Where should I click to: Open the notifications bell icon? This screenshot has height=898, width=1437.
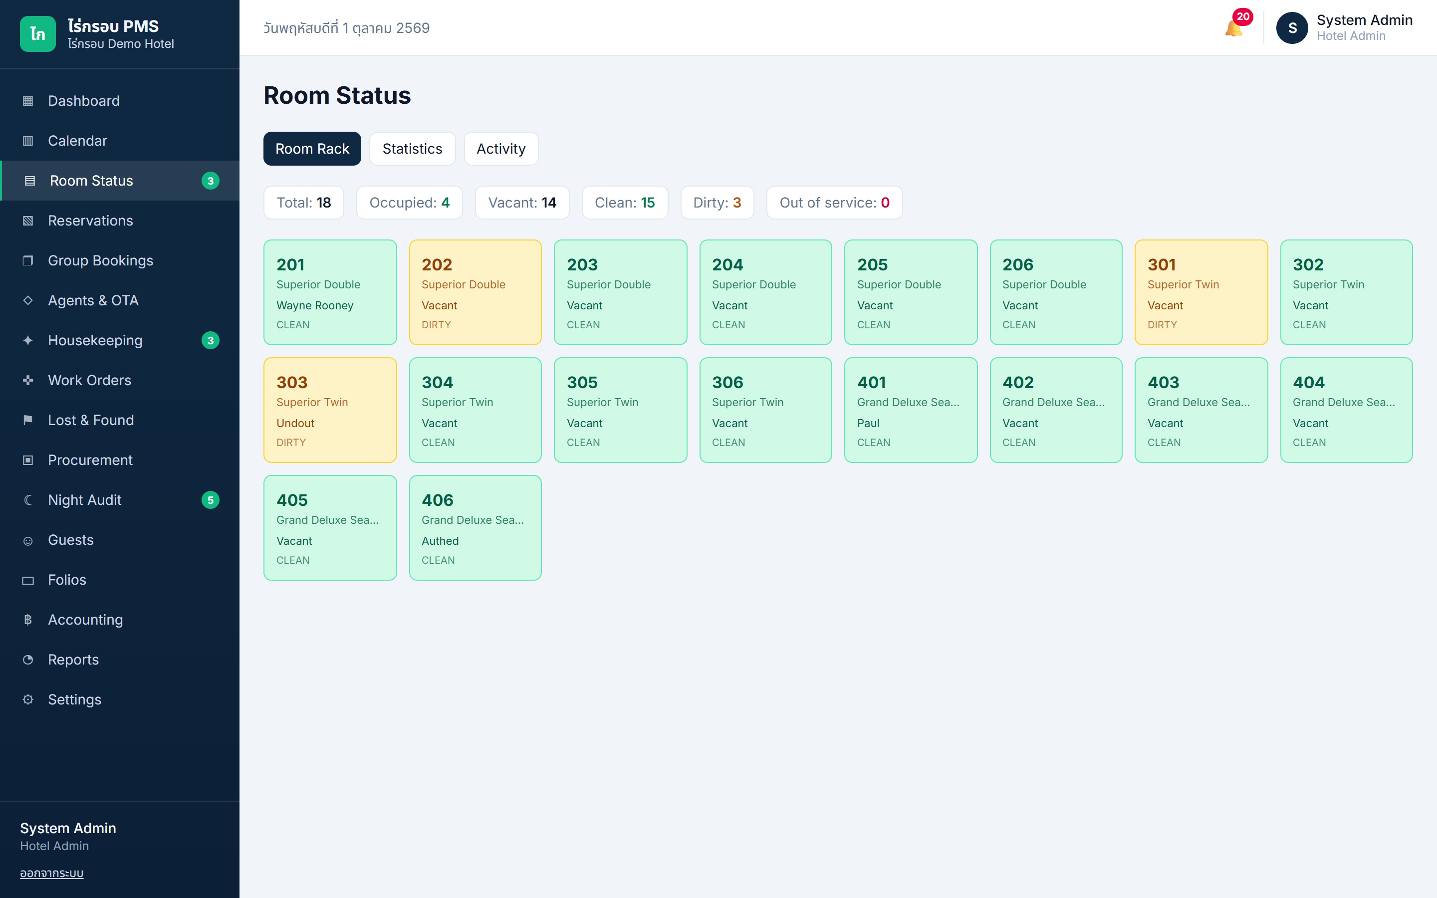1234,28
